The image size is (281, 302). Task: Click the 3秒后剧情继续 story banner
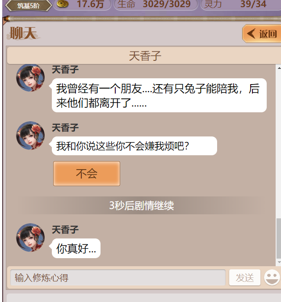(142, 205)
